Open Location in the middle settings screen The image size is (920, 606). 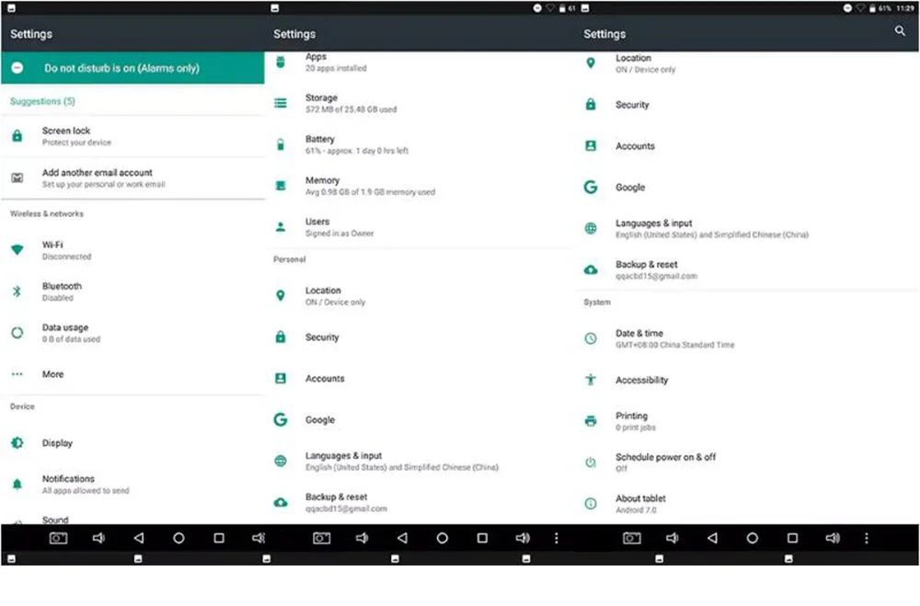420,296
